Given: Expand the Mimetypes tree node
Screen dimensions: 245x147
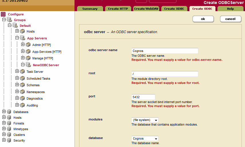Looking at the screenshot, I should coord(4,129).
